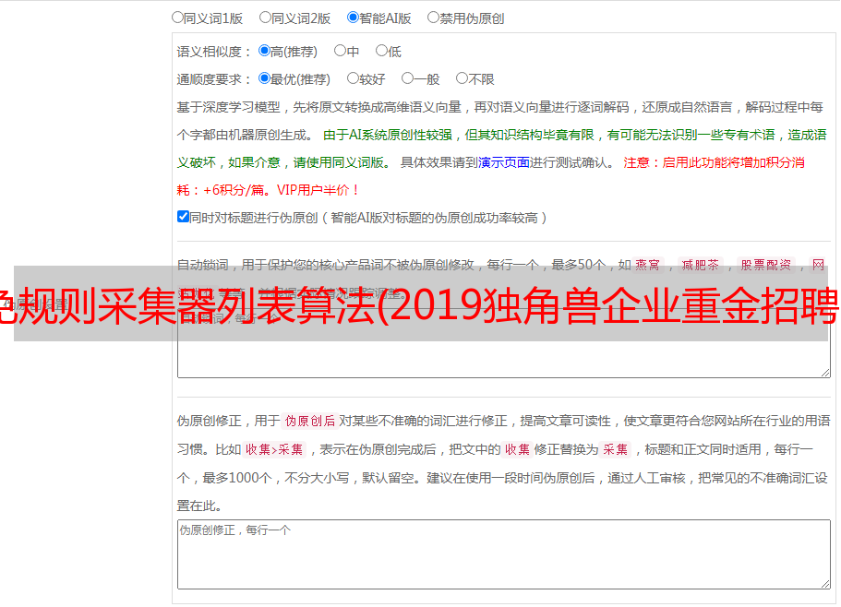
Task: Set 语义相似度 to 中
Action: (x=340, y=51)
